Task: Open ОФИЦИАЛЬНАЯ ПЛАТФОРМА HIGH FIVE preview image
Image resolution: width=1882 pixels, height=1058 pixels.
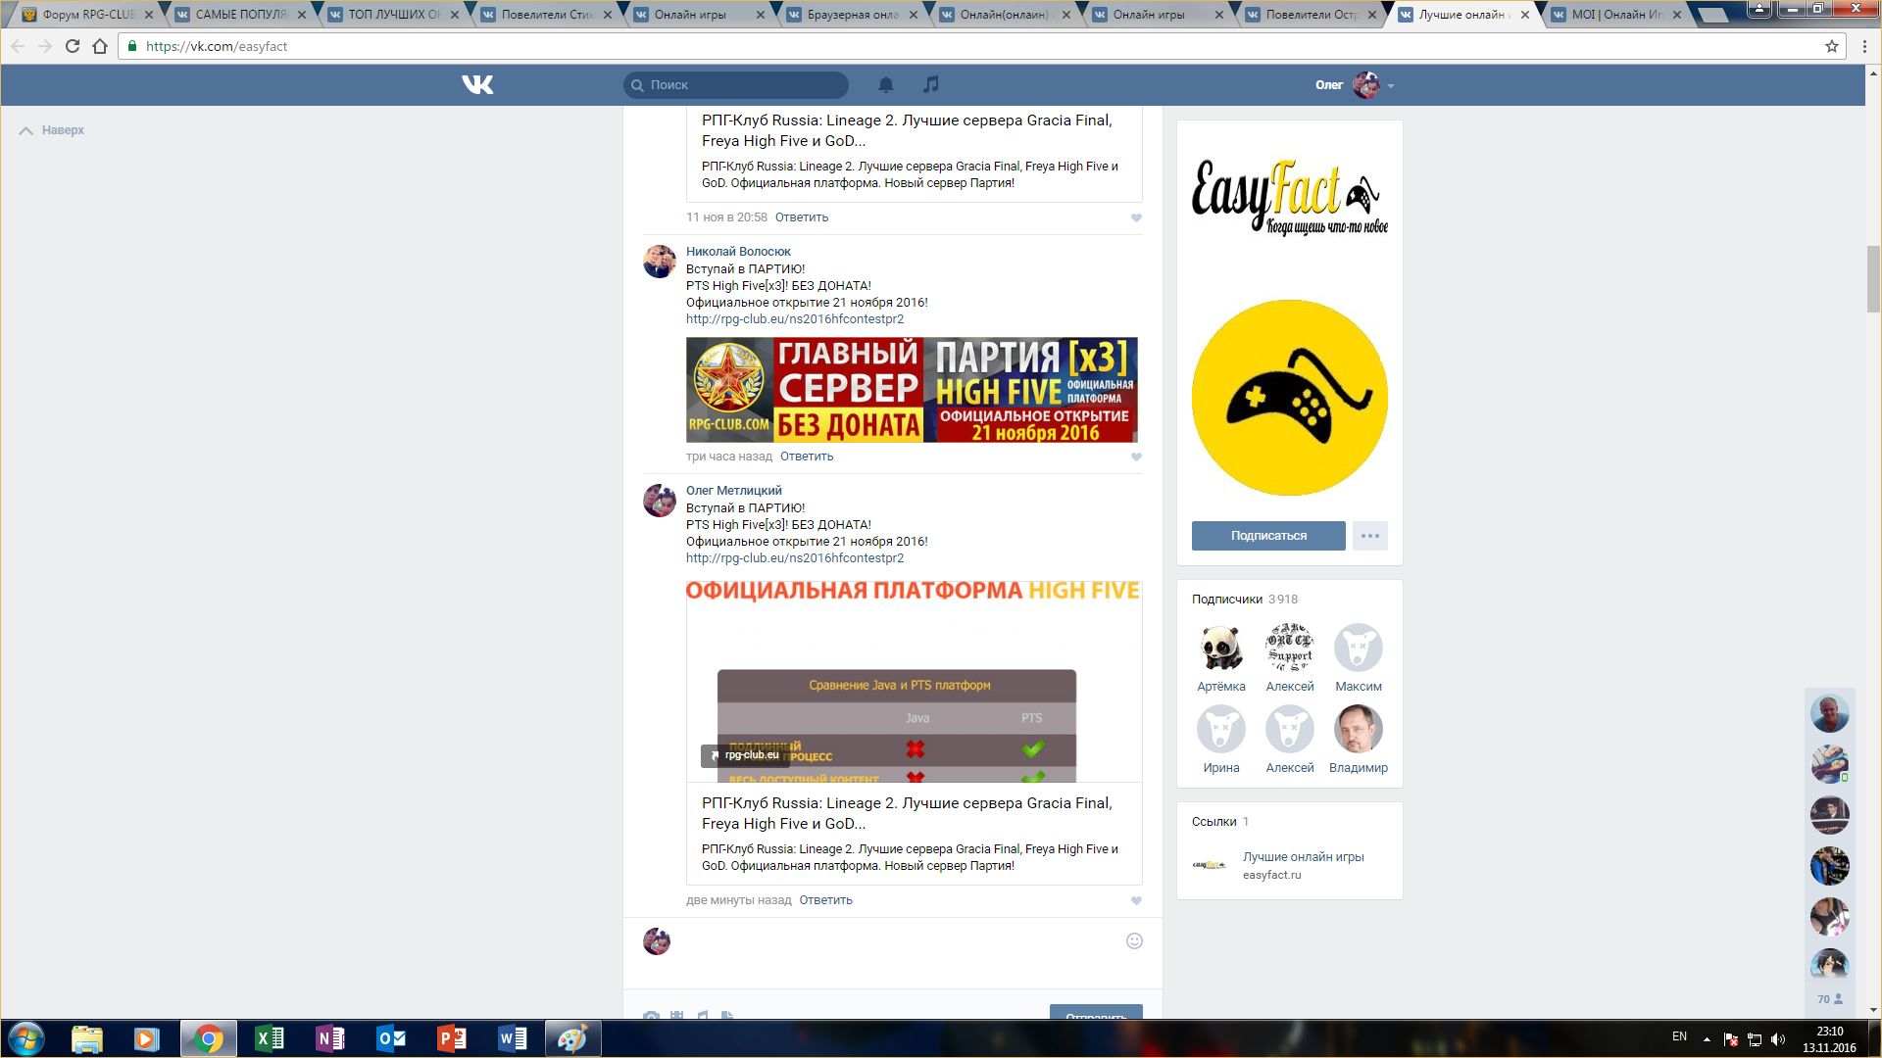Action: pyautogui.click(x=915, y=681)
